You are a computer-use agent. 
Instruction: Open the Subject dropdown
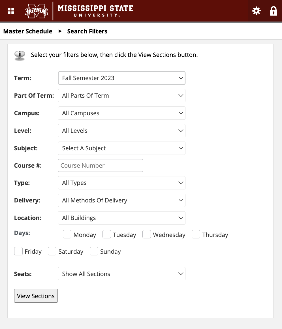122,148
